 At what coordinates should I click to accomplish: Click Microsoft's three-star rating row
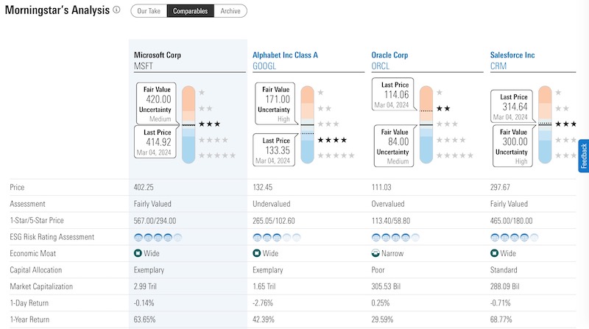[x=210, y=124]
